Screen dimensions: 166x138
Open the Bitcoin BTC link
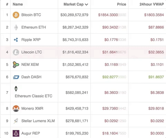click(31, 15)
